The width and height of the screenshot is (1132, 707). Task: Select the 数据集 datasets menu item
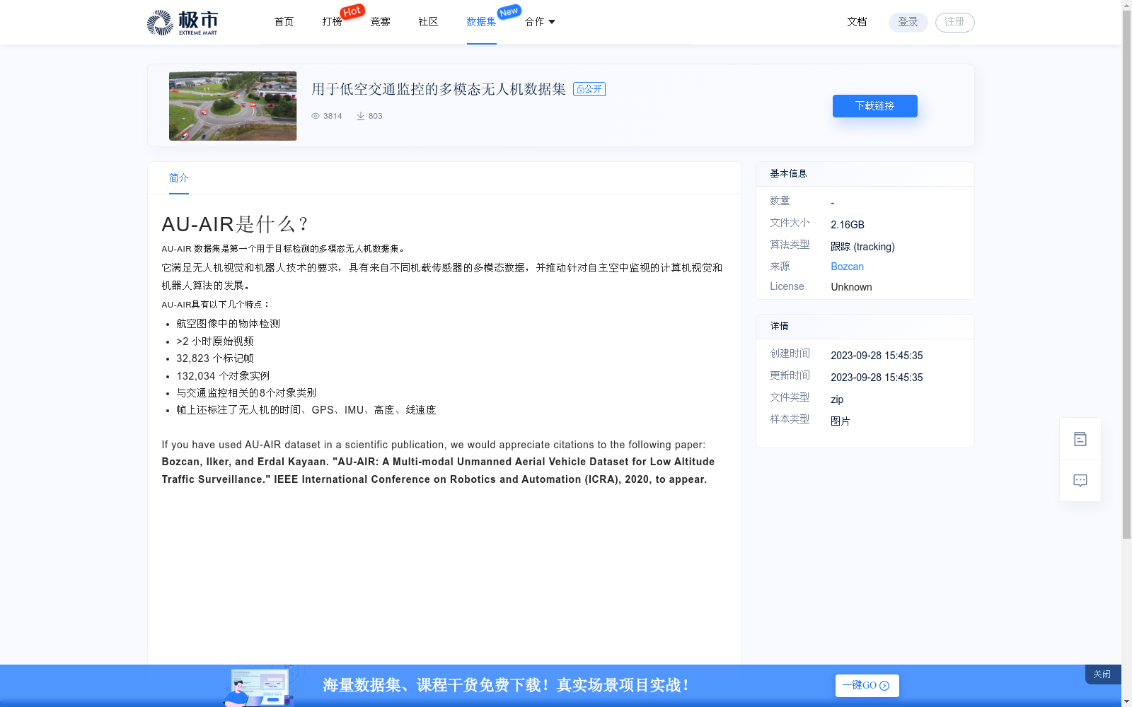[x=481, y=22]
